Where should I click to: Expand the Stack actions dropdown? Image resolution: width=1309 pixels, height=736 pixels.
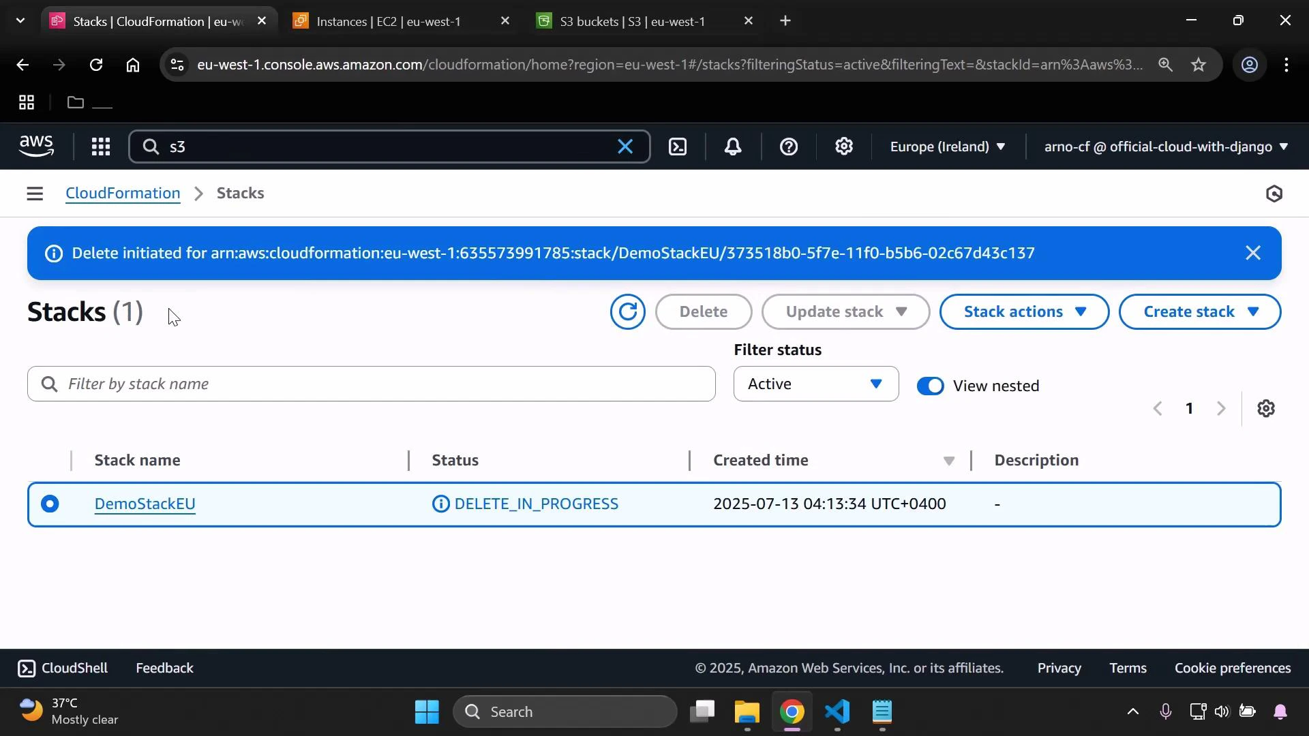point(1023,311)
